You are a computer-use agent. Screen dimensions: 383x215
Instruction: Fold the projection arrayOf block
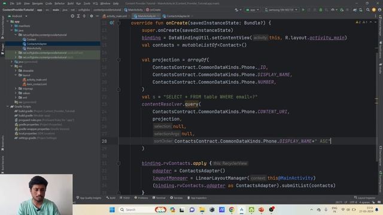[x=118, y=60]
